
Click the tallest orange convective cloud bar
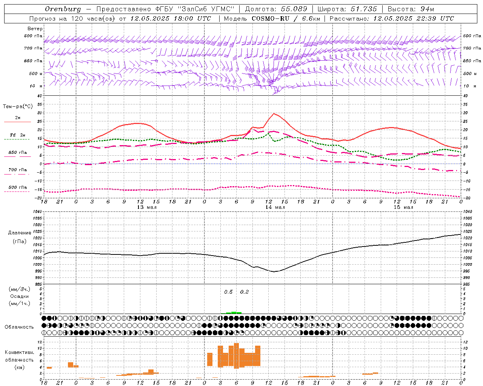pyautogui.click(x=237, y=356)
